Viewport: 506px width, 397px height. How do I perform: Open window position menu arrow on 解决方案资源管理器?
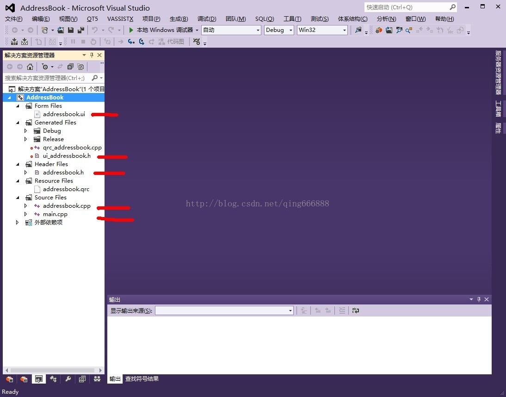84,55
